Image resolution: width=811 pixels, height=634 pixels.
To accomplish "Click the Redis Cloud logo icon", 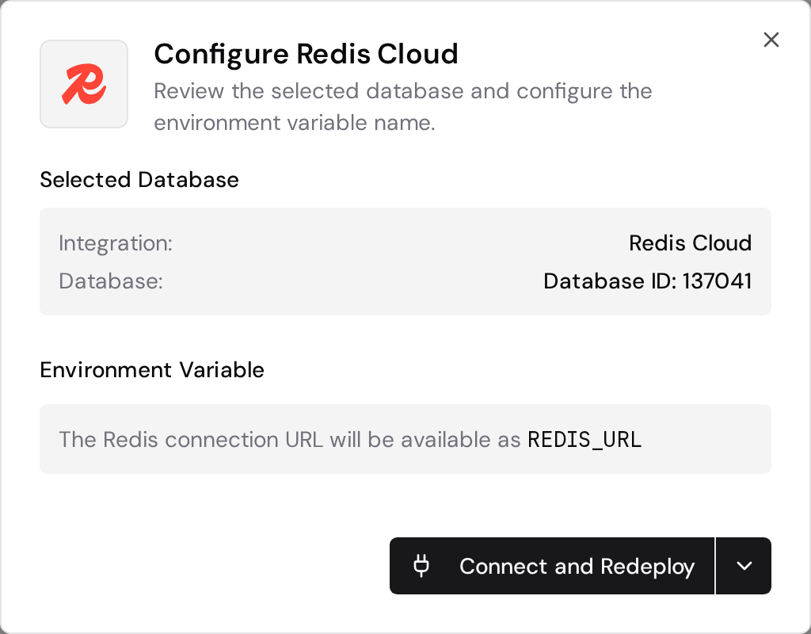I will 84,84.
